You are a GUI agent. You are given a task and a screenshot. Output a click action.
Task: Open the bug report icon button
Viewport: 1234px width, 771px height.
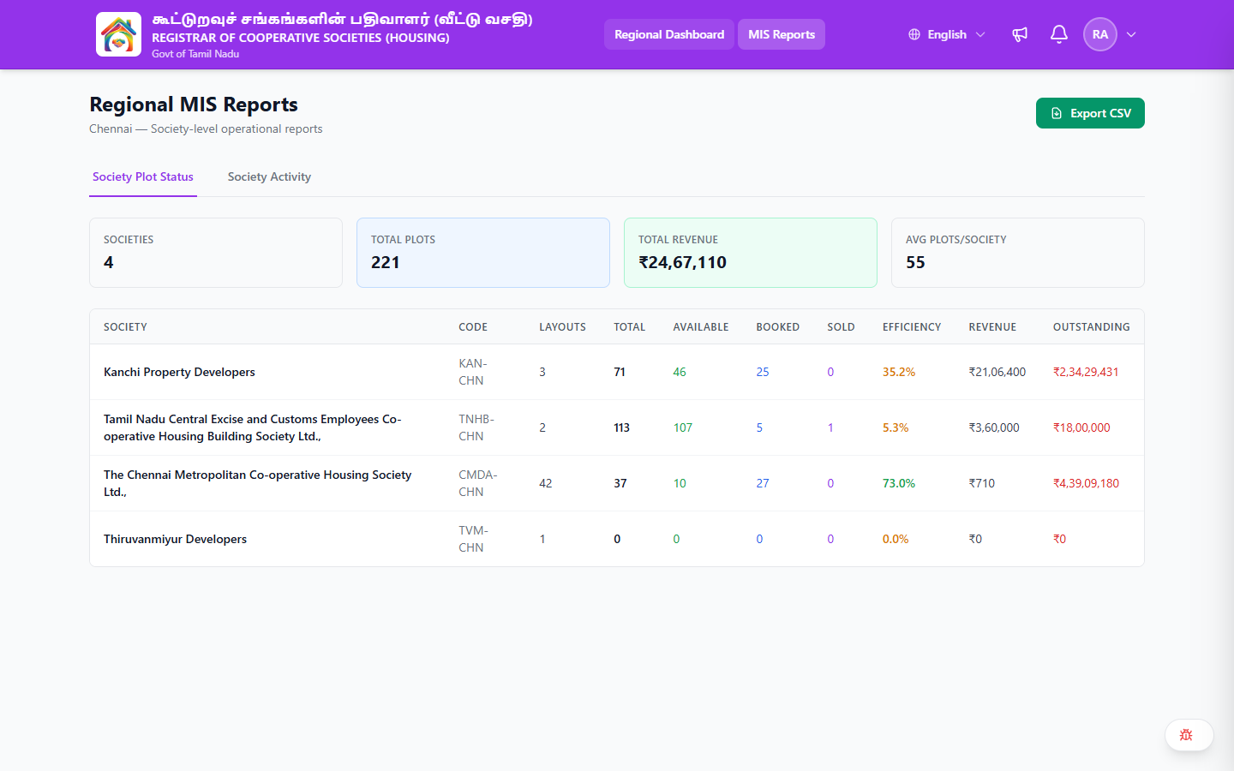click(1189, 735)
